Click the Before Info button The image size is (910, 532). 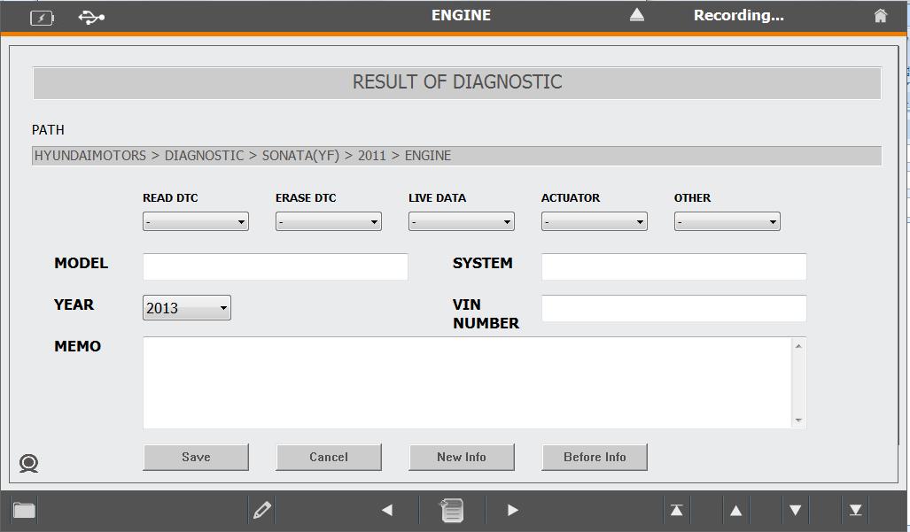tap(594, 457)
